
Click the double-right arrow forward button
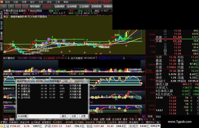point(11,6)
